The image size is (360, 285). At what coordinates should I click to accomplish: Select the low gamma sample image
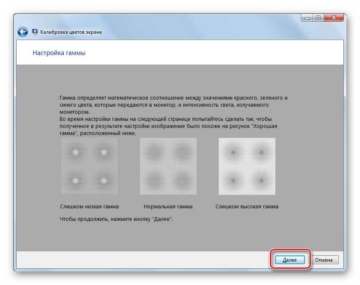pyautogui.click(x=90, y=166)
